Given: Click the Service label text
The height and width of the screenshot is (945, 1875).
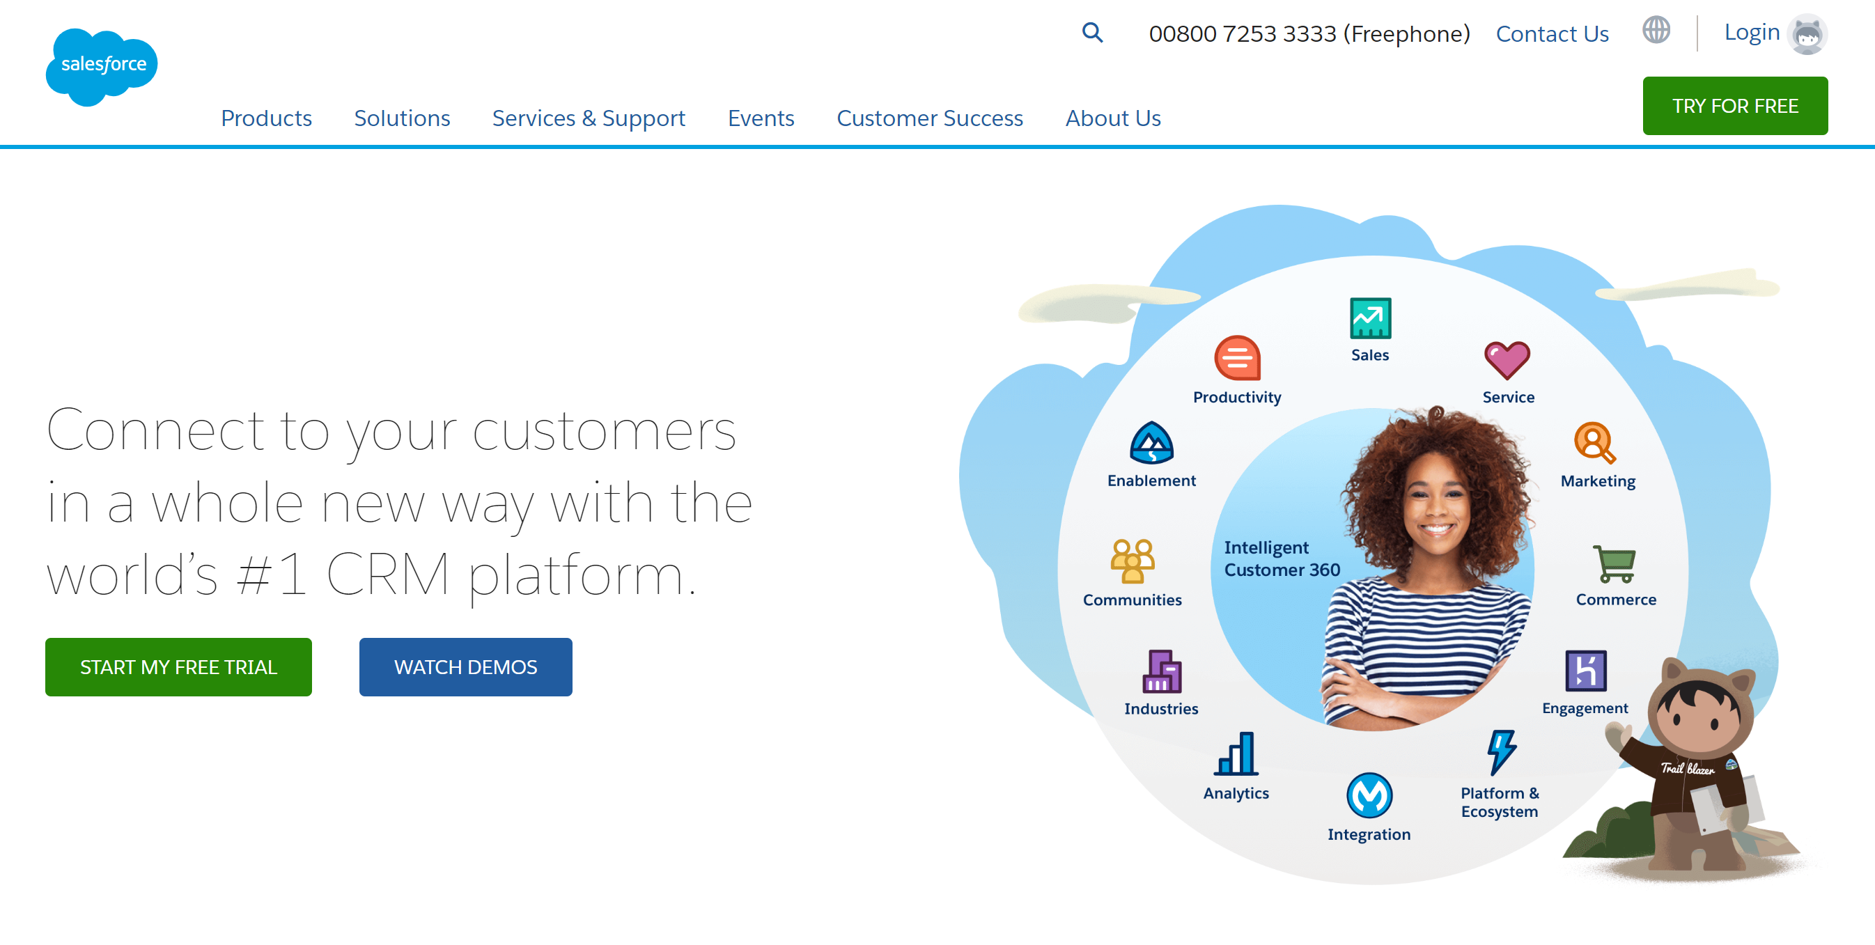Looking at the screenshot, I should point(1508,397).
